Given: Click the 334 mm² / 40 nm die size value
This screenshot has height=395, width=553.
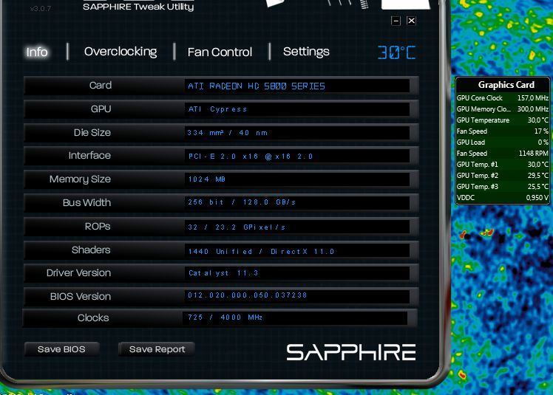Looking at the screenshot, I should (x=228, y=133).
